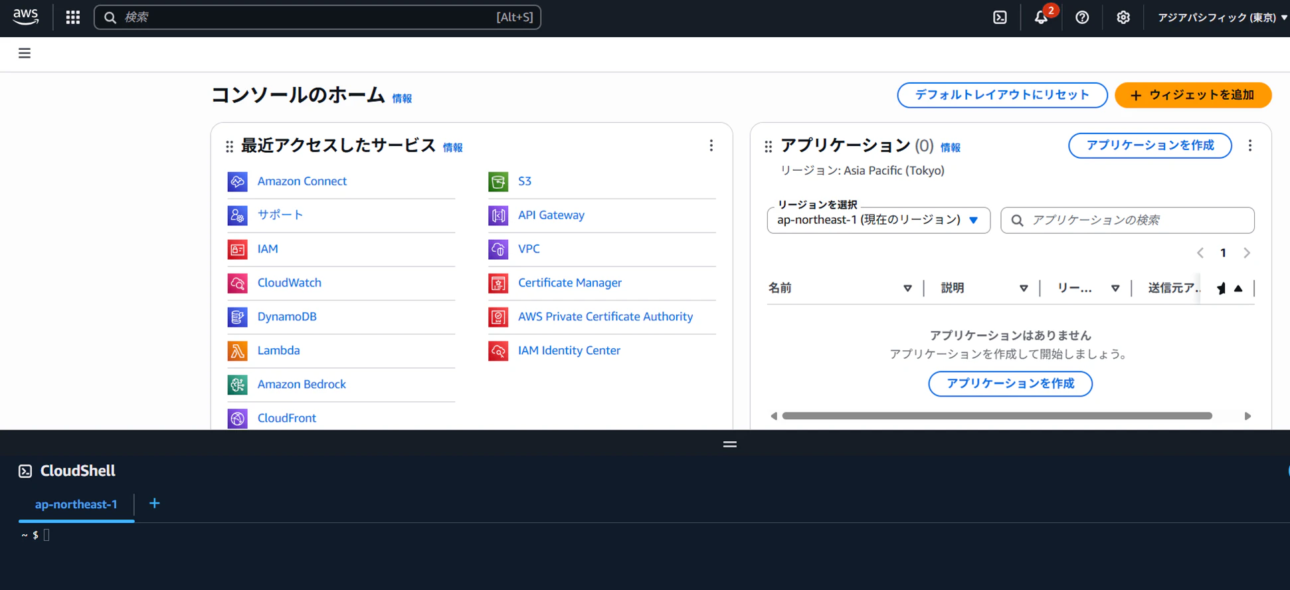Viewport: 1290px width, 590px height.
Task: Add a new CloudShell tab
Action: pos(154,504)
